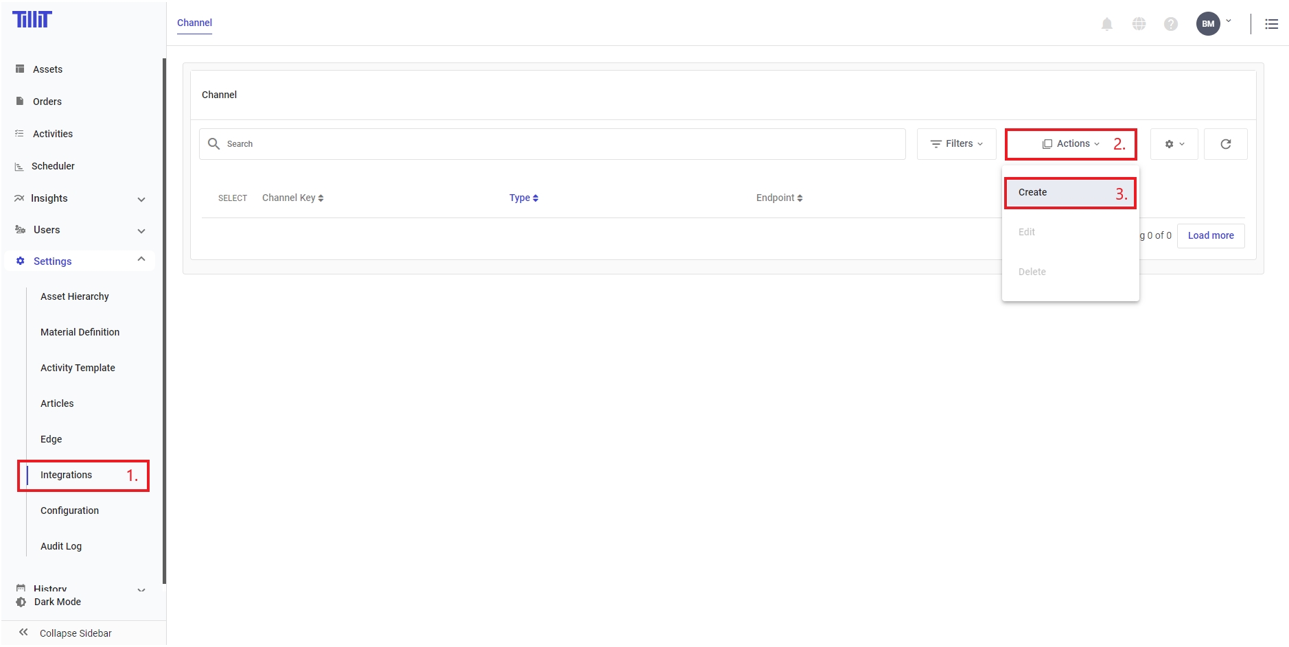Open the language globe icon
1289x647 pixels.
1139,24
